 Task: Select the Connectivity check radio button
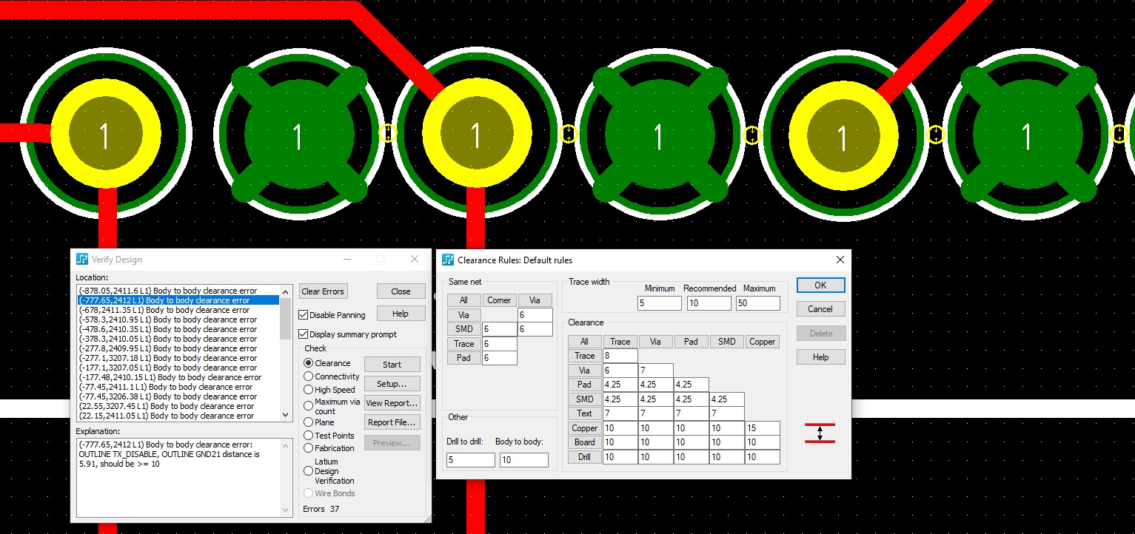[309, 376]
